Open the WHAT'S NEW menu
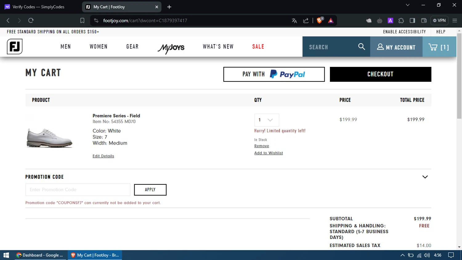The height and width of the screenshot is (260, 462). click(x=218, y=47)
